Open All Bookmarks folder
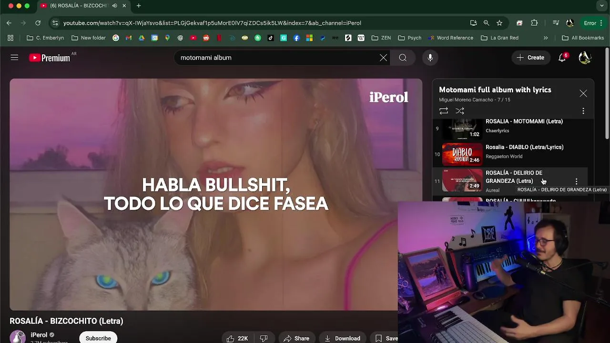 click(583, 38)
